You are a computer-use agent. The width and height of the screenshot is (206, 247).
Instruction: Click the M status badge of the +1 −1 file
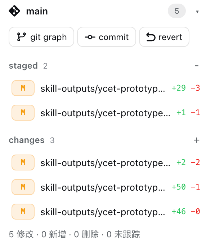coord(23,113)
